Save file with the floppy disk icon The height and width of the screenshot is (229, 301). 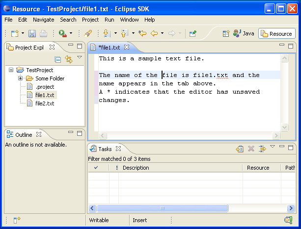pos(32,33)
